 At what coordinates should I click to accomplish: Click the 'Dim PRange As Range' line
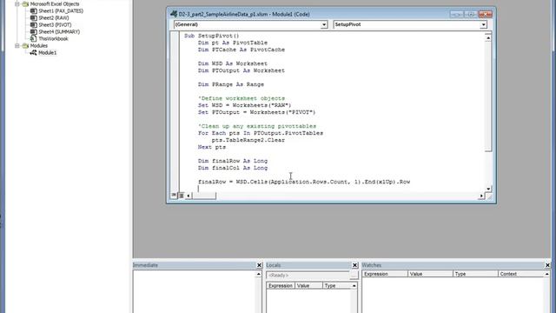[231, 84]
